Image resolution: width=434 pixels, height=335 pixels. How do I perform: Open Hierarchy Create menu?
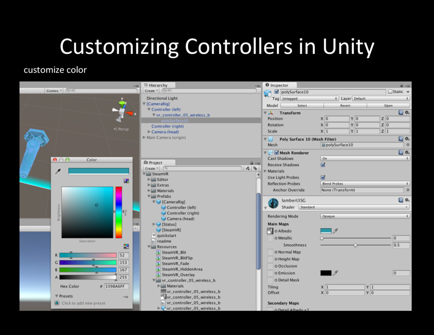click(151, 91)
